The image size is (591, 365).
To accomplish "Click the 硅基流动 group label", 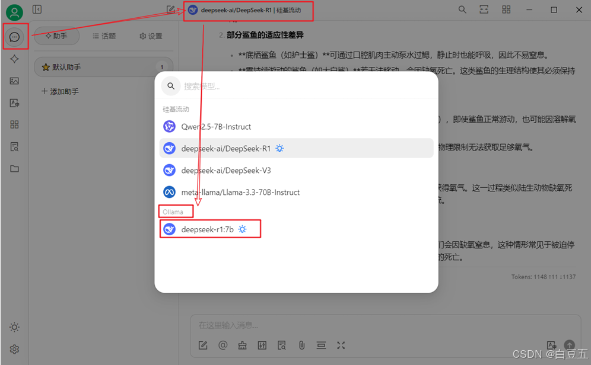I will 176,109.
